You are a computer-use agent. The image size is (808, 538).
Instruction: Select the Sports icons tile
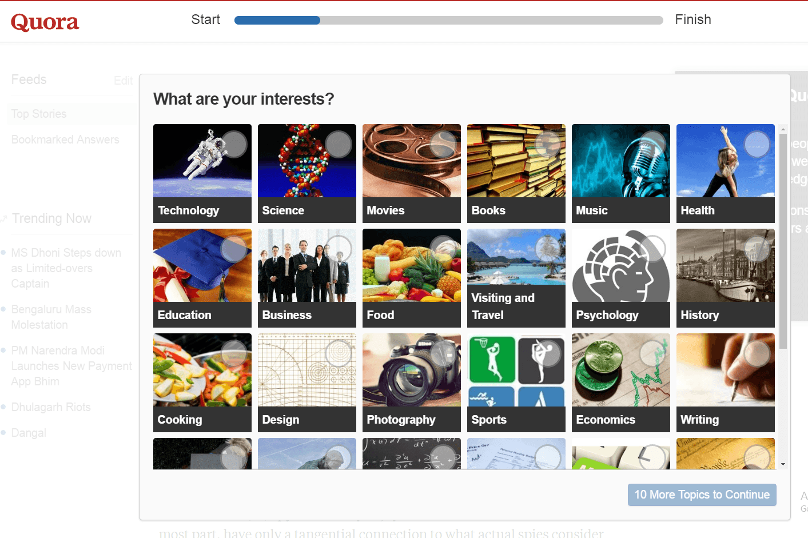[x=516, y=382]
